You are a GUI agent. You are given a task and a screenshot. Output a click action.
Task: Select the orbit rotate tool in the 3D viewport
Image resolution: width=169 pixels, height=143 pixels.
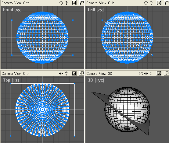tap(141, 74)
